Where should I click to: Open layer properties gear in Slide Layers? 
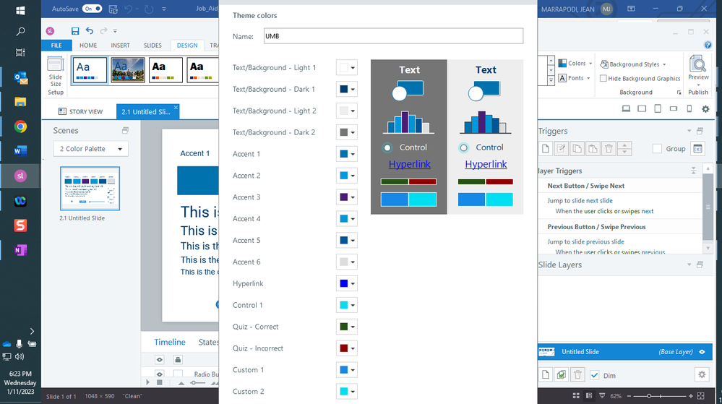(x=702, y=374)
